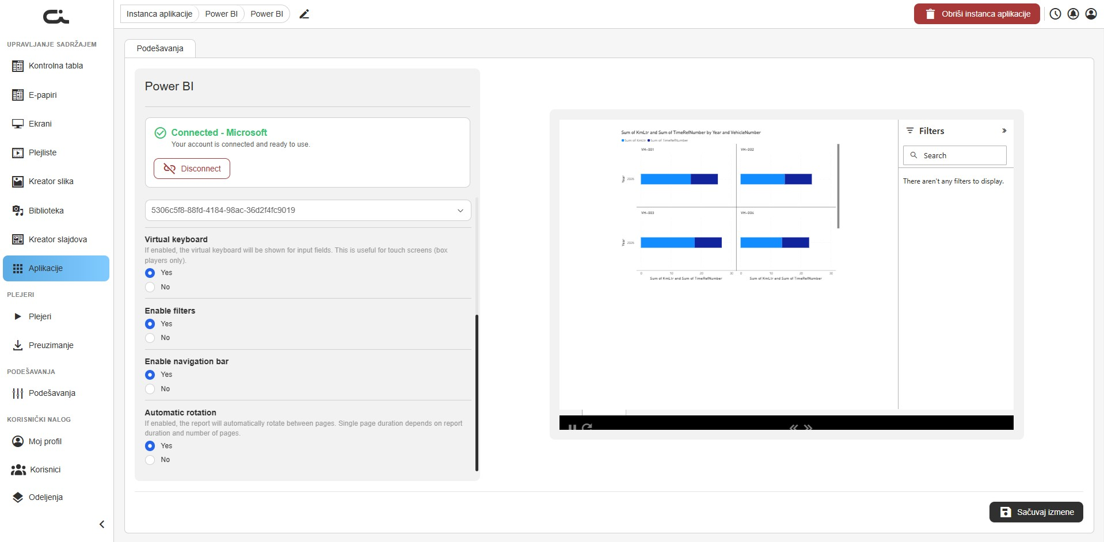
Task: Click the chart's vertical scrollbar
Action: coord(838,186)
